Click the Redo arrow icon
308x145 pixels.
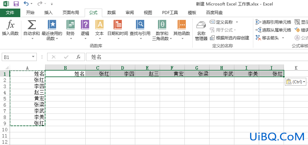40,3
